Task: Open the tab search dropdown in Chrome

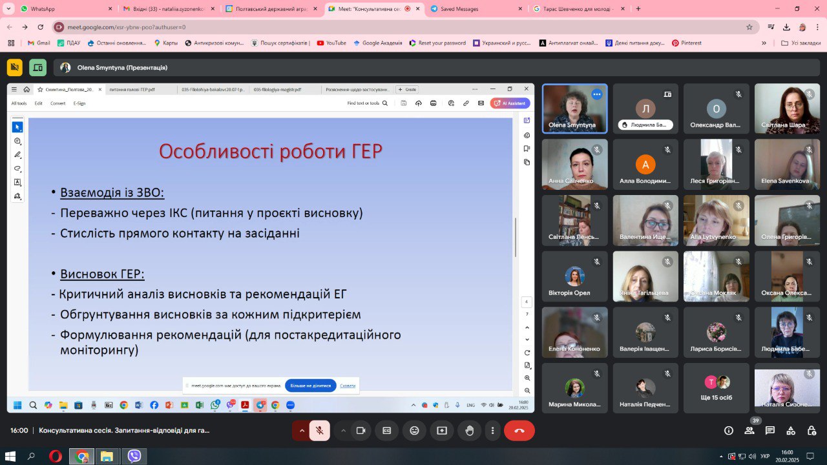Action: pos(8,9)
